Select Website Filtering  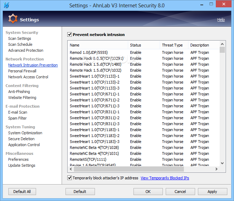coord(22,98)
